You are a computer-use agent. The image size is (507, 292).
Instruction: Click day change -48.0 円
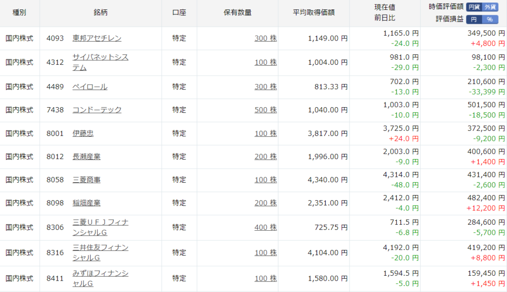click(x=405, y=185)
